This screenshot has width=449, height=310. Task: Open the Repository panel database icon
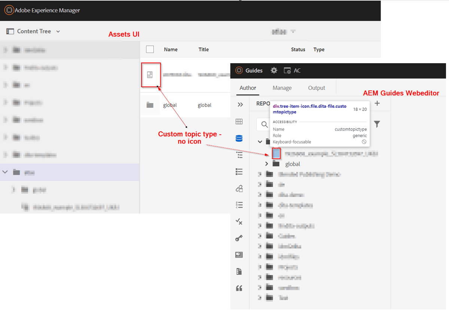tap(239, 138)
